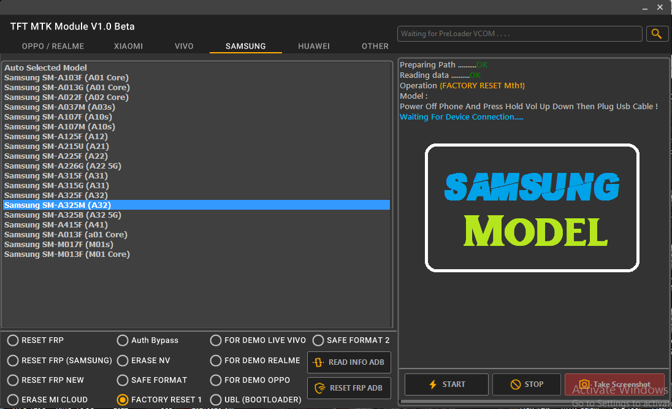Open the VIVO tab
Viewport: 672px width, 409px height.
[x=184, y=47]
